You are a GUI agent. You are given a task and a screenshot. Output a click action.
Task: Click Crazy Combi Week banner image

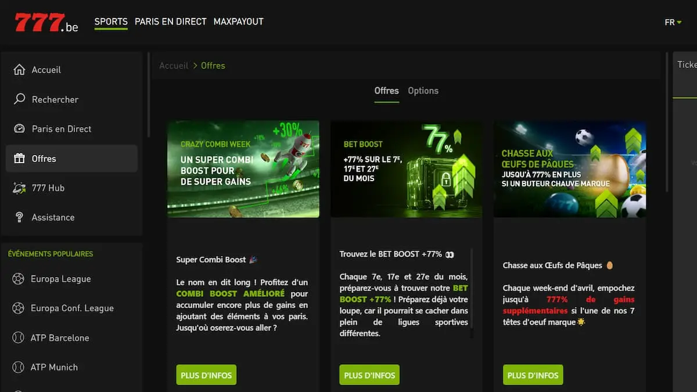tap(243, 169)
